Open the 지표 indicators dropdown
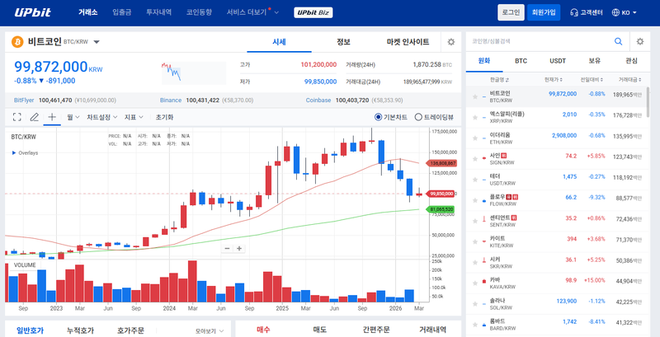 [132, 117]
